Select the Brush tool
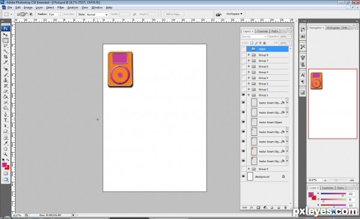The width and height of the screenshot is (360, 219). click(x=5, y=75)
